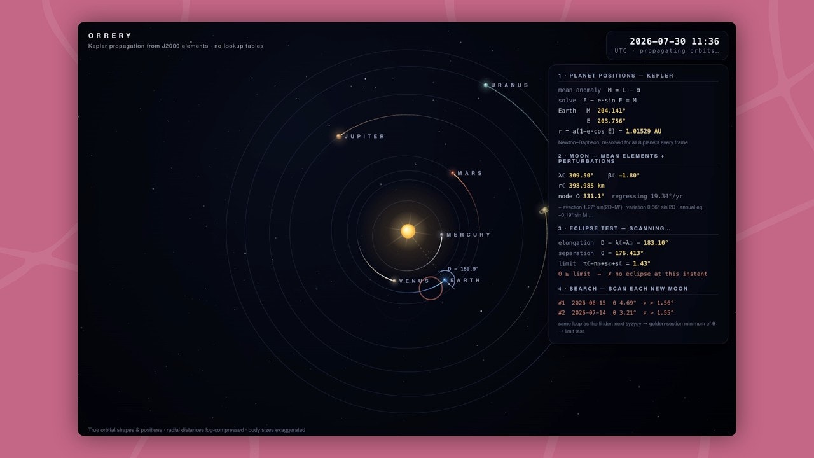The image size is (814, 458).
Task: Select the Mercury planet dot
Action: 442,235
